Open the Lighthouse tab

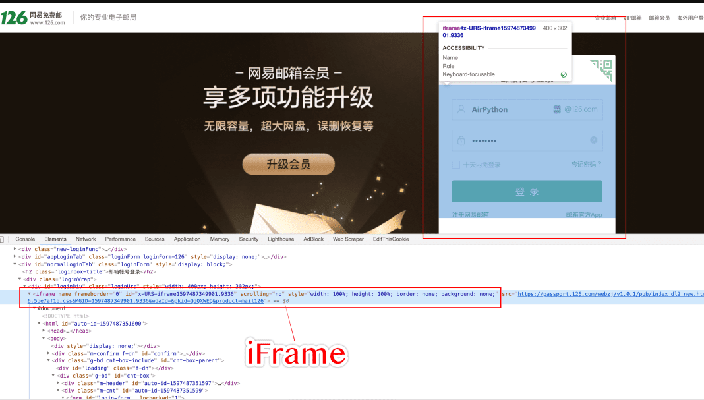point(281,239)
